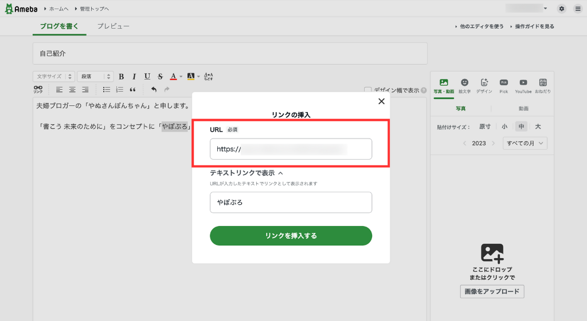Align text center
This screenshot has width=587, height=321.
pos(72,89)
